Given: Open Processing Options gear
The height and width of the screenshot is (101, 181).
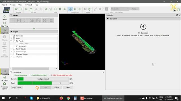Looking at the screenshot, I should click(5, 86).
